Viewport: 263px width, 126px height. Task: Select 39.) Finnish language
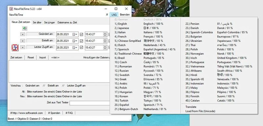point(219,96)
